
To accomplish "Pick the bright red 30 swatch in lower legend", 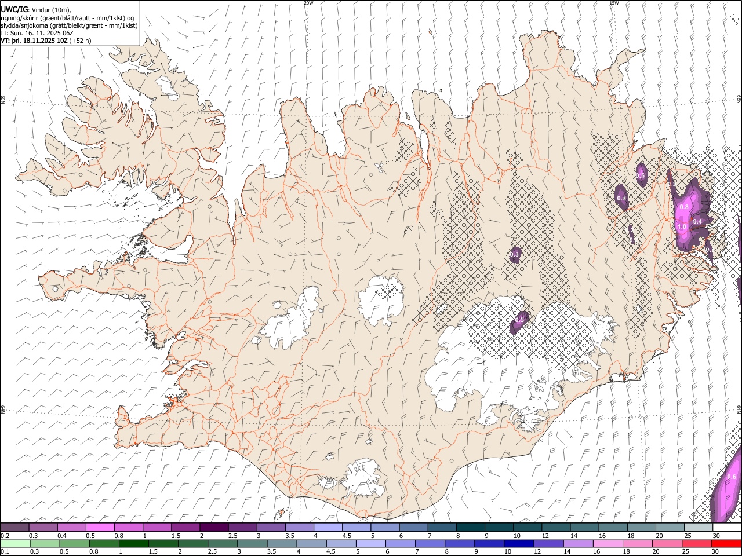I will coord(728,543).
